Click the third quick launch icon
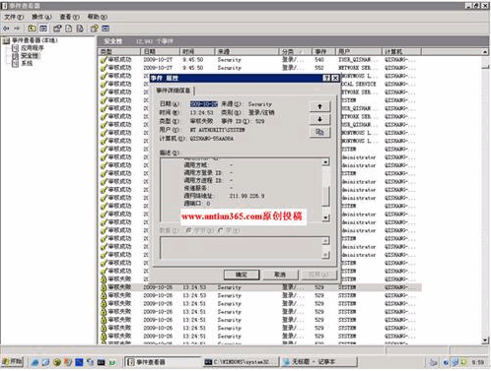491x371 pixels. 57,362
